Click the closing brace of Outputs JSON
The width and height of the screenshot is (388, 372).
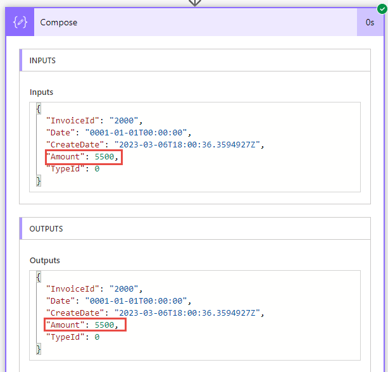[39, 349]
